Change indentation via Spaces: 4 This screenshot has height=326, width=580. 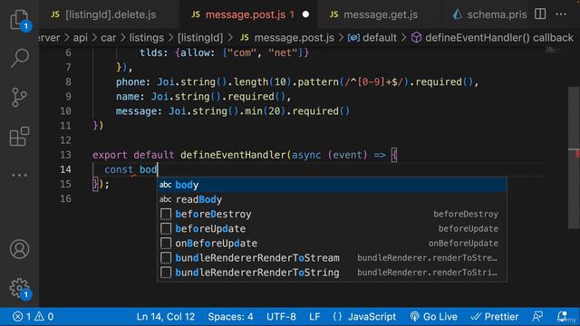[x=230, y=317]
